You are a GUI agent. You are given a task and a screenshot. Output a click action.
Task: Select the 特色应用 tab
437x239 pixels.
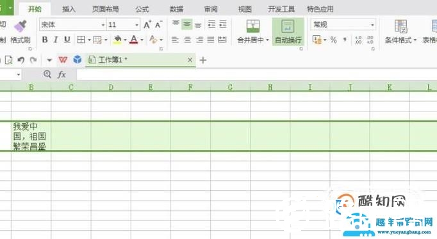pyautogui.click(x=320, y=9)
